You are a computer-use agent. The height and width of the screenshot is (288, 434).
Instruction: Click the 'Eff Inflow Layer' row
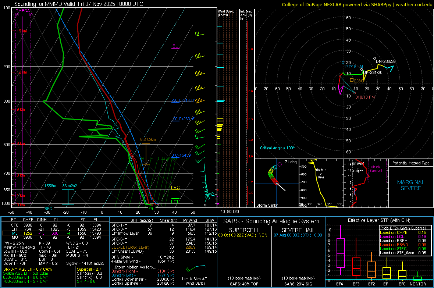pos(164,233)
